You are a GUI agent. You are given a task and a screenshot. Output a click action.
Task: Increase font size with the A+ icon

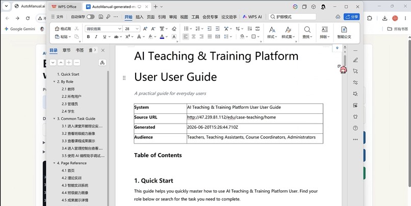145,29
